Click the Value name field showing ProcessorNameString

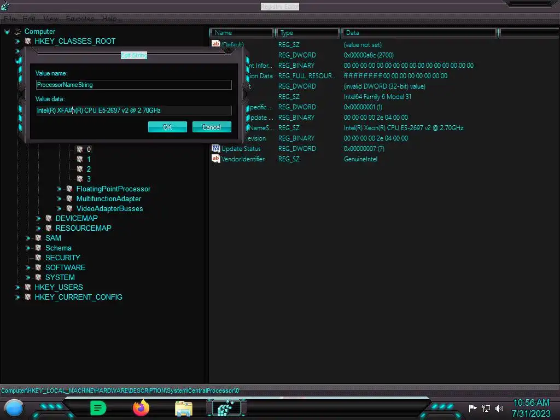134,85
